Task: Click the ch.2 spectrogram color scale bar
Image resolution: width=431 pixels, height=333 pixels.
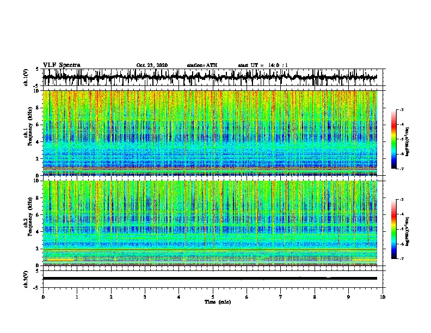Action: pyautogui.click(x=394, y=229)
